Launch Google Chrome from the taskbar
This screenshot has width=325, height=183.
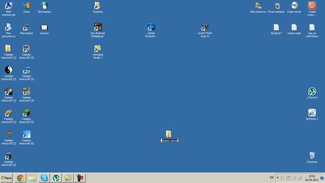(x=20, y=178)
